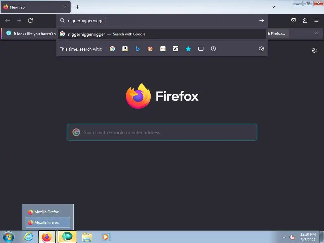
Task: Select the Search with Google suggestion row
Action: pos(162,34)
